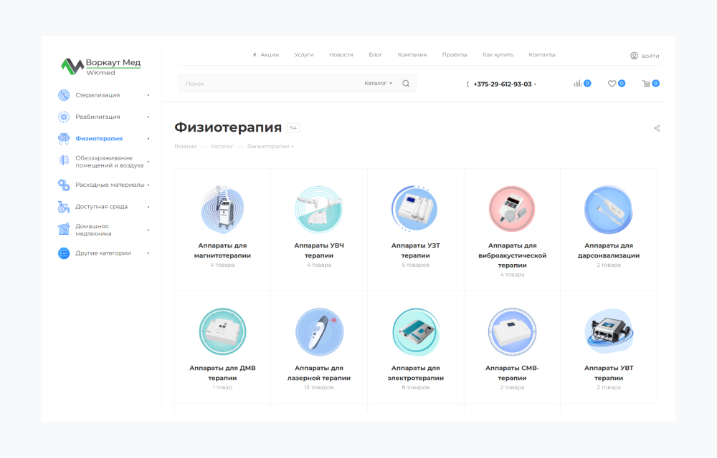Open the product comparison chart icon
The height and width of the screenshot is (458, 717).
click(577, 84)
